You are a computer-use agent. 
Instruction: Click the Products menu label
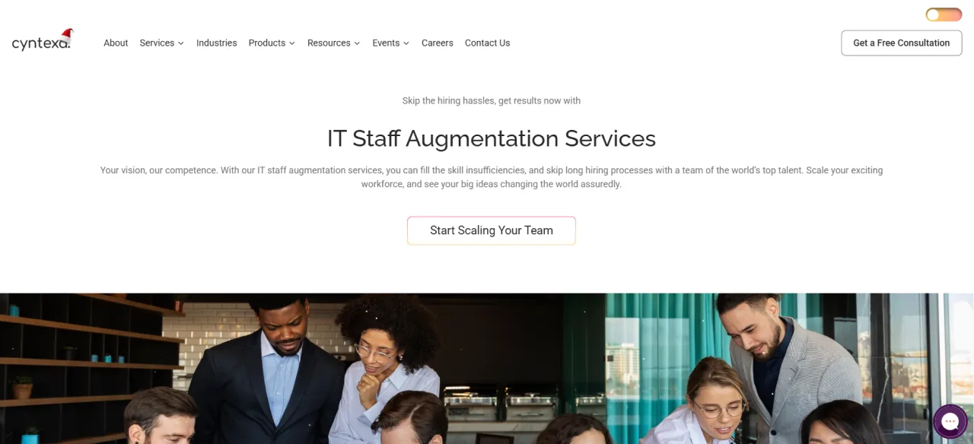[x=267, y=43]
